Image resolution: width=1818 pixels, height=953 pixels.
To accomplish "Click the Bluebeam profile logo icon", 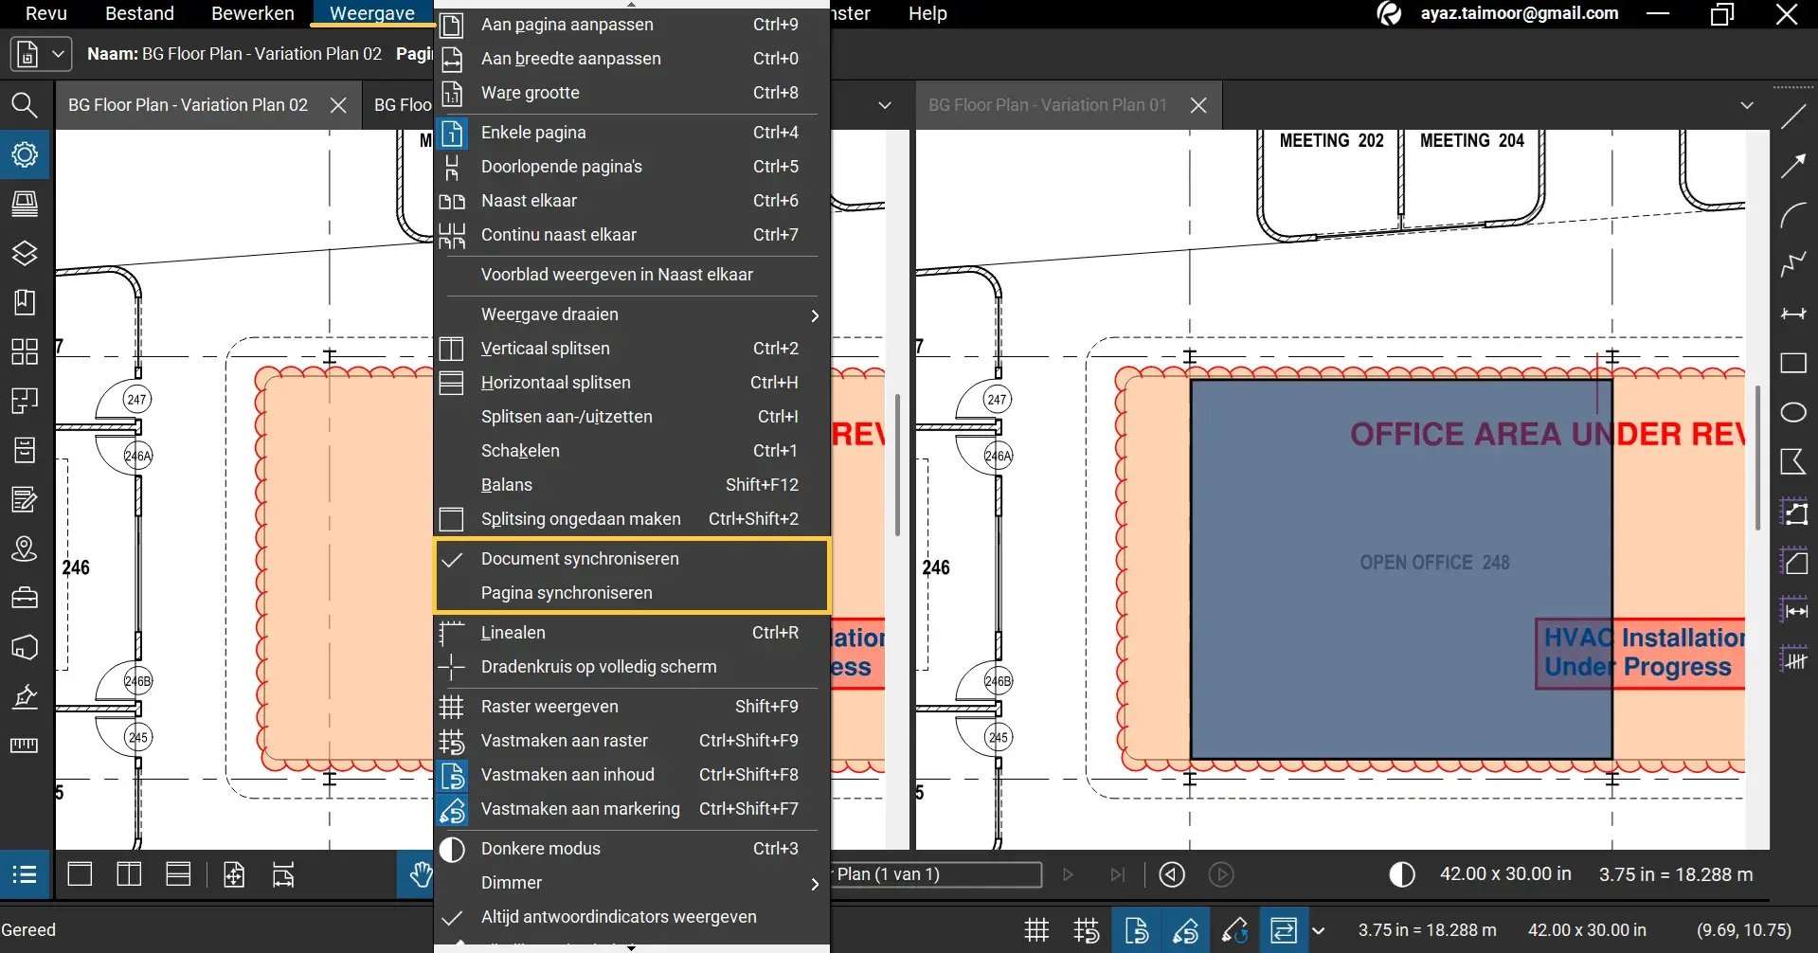I will click(1389, 13).
